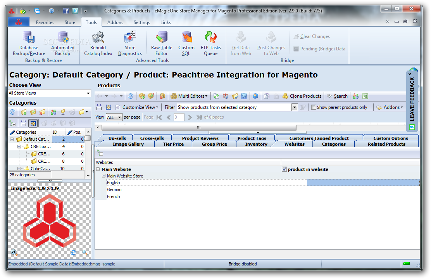This screenshot has height=279, width=431.
Task: Click the shield icon in products toolbar
Action: click(255, 96)
